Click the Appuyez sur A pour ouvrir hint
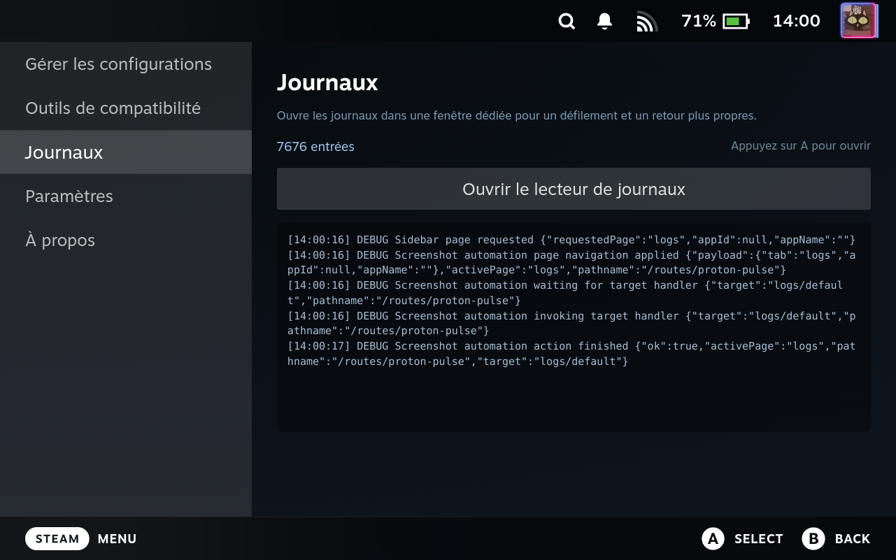Image resolution: width=896 pixels, height=560 pixels. pos(801,146)
